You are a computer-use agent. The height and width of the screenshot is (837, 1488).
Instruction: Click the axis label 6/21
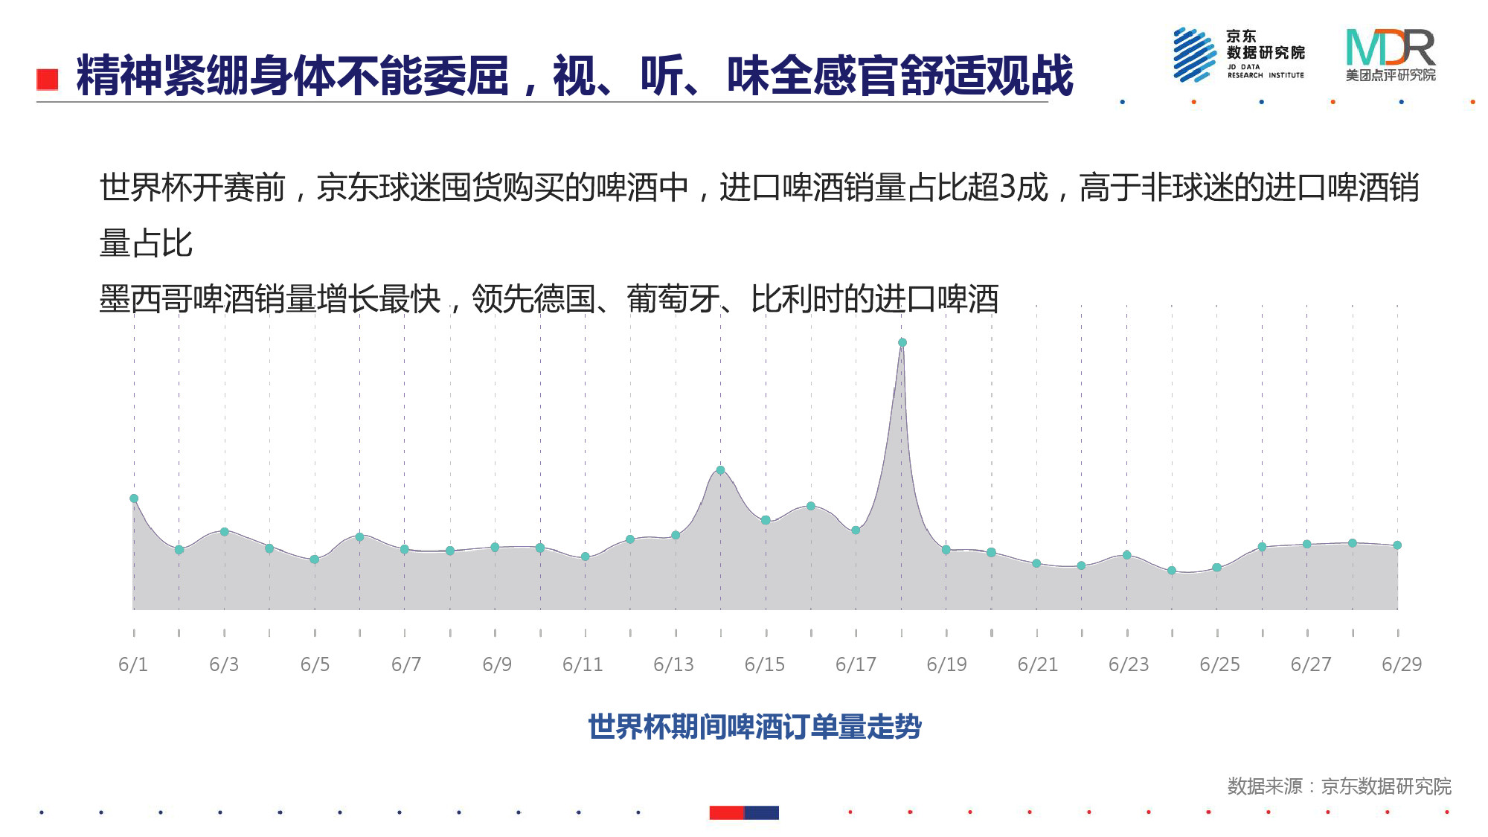(1038, 664)
